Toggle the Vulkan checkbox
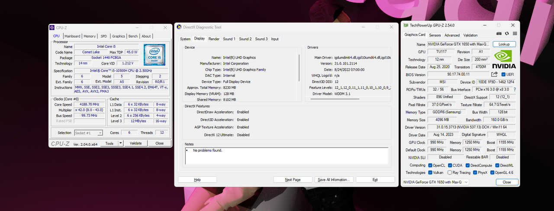The image size is (554, 211). (x=430, y=172)
